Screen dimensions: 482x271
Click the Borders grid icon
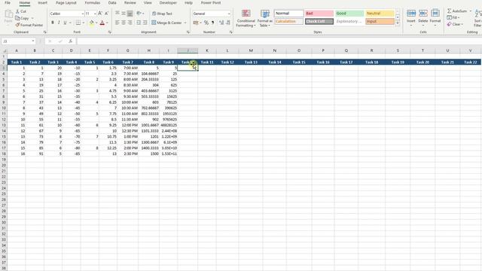pyautogui.click(x=78, y=23)
